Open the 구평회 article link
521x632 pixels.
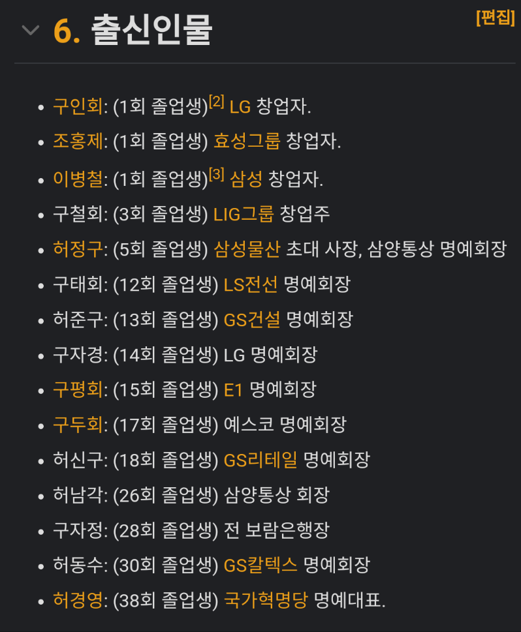78,390
